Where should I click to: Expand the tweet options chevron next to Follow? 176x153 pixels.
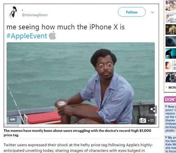pyautogui.click(x=153, y=12)
